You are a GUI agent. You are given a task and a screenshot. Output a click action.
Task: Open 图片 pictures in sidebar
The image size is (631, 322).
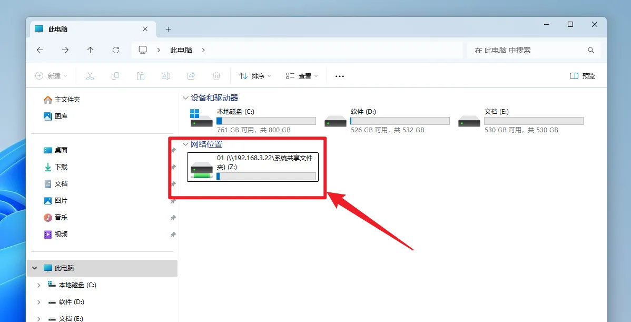(55, 200)
